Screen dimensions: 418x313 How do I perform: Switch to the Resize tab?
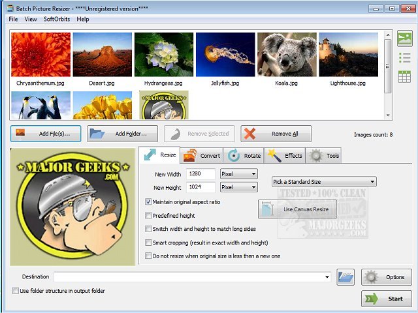pyautogui.click(x=159, y=155)
